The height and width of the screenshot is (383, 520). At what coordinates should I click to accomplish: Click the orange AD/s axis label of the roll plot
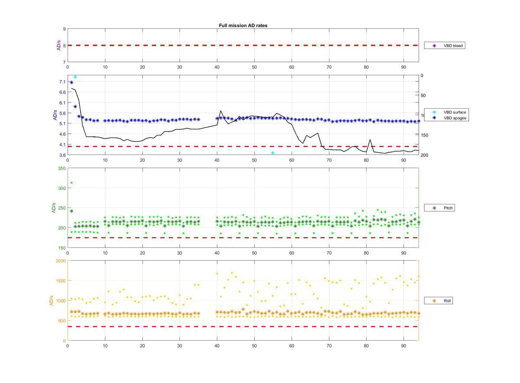pyautogui.click(x=51, y=300)
